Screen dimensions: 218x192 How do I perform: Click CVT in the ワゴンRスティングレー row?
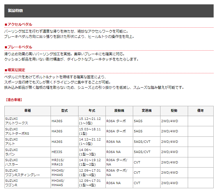point(137,173)
